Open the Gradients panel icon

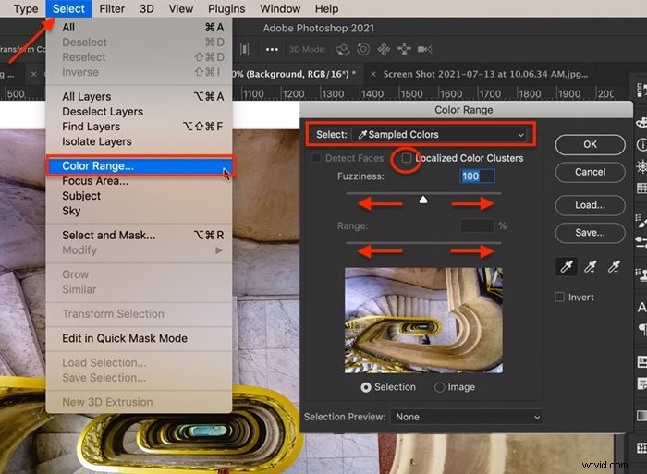[x=642, y=416]
